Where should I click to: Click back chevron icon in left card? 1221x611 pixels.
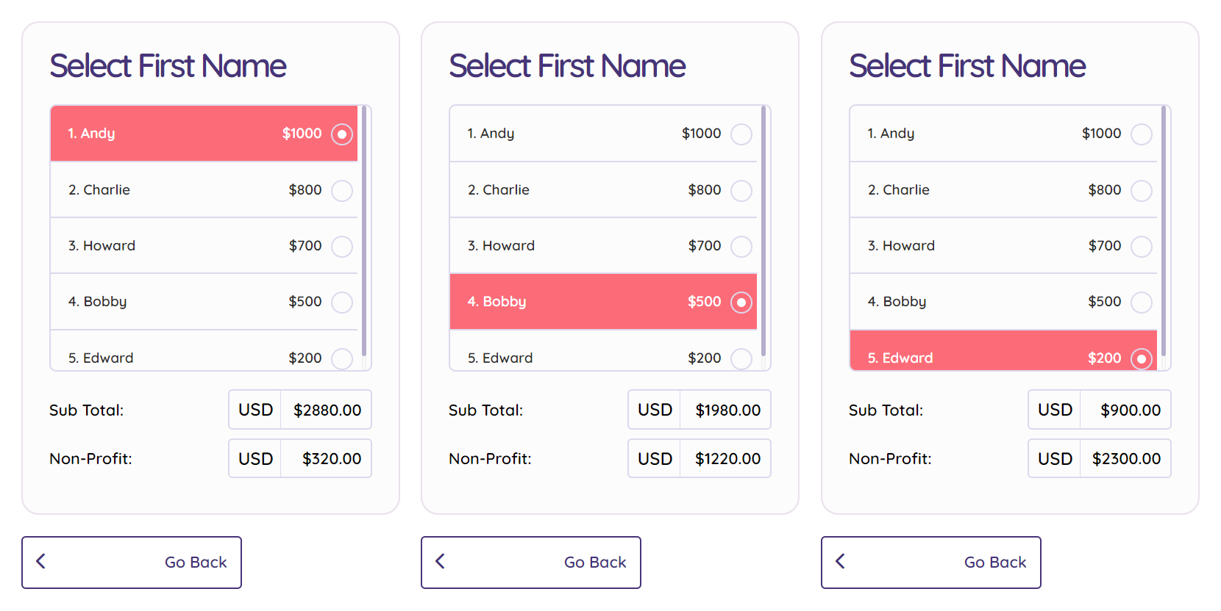(x=41, y=562)
